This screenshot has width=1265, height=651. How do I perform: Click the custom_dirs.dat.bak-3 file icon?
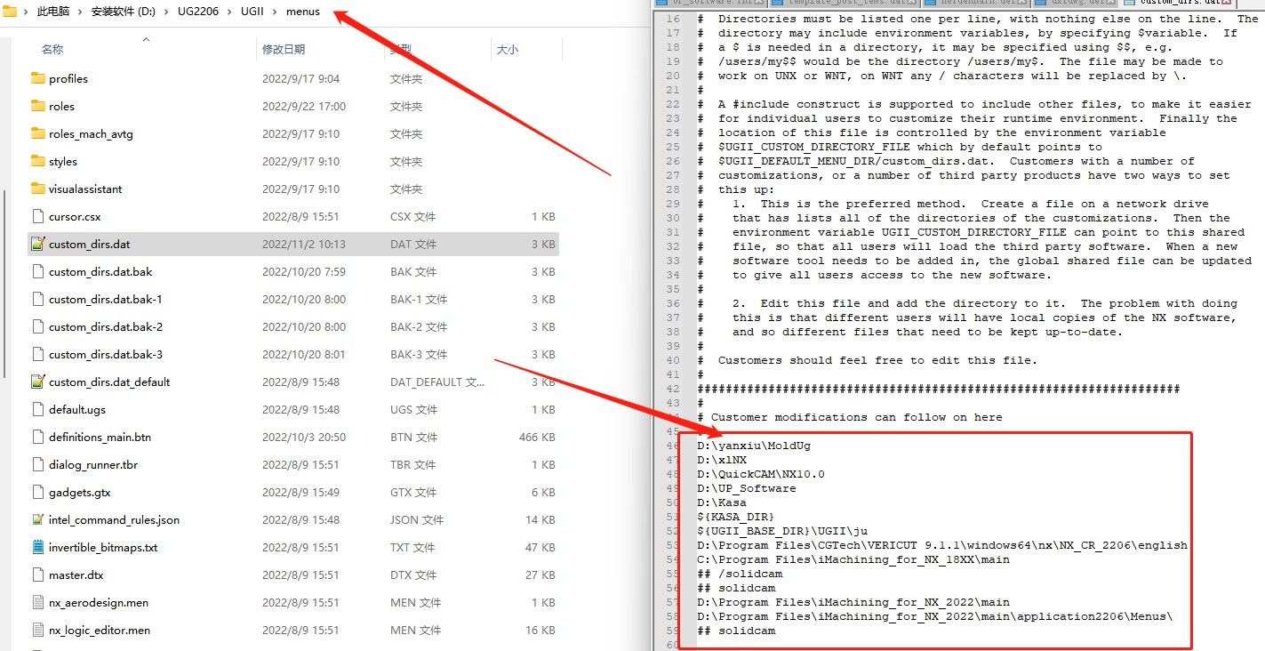click(x=37, y=354)
